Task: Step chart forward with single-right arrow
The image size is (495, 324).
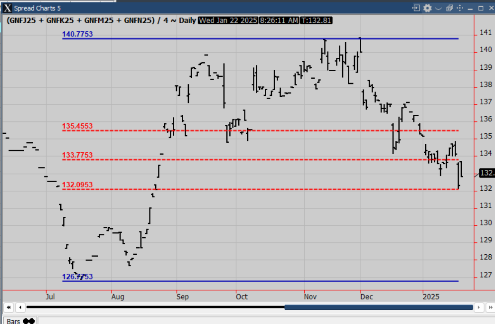Action: click(478, 307)
